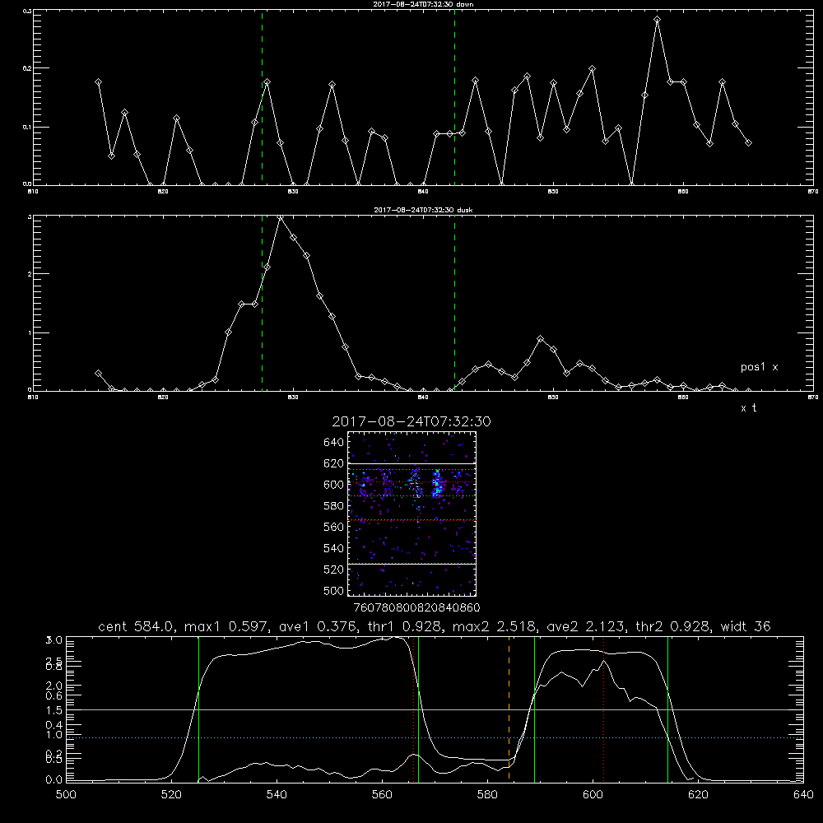
Task: Click image y-axis label 560
Action: [334, 527]
